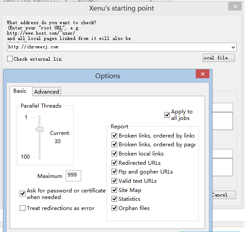
Task: Disable Site Map report
Action: (114, 190)
